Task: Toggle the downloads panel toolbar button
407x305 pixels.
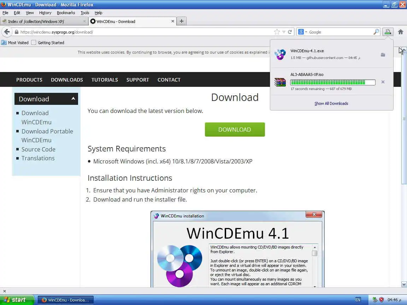Action: click(388, 32)
